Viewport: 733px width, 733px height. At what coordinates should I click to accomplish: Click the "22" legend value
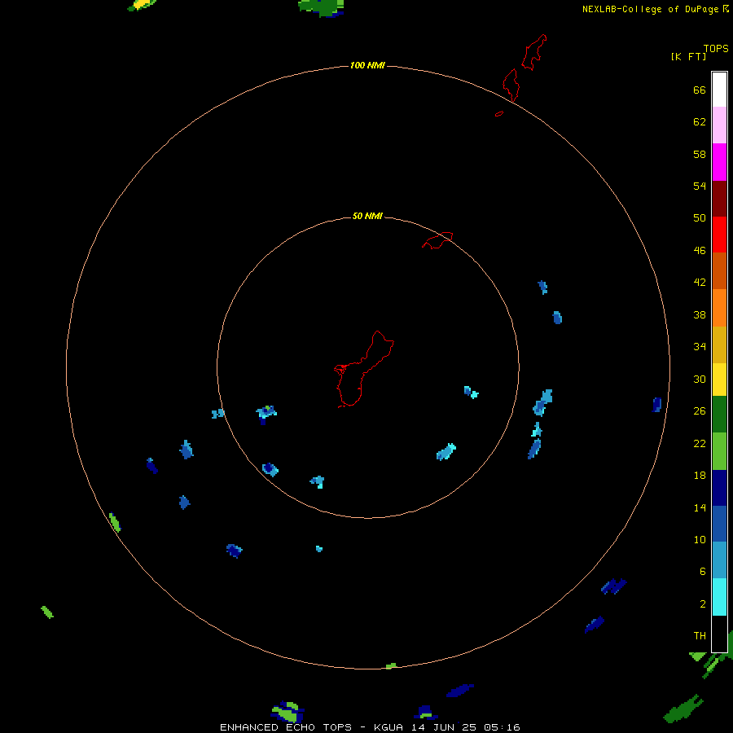coord(700,444)
